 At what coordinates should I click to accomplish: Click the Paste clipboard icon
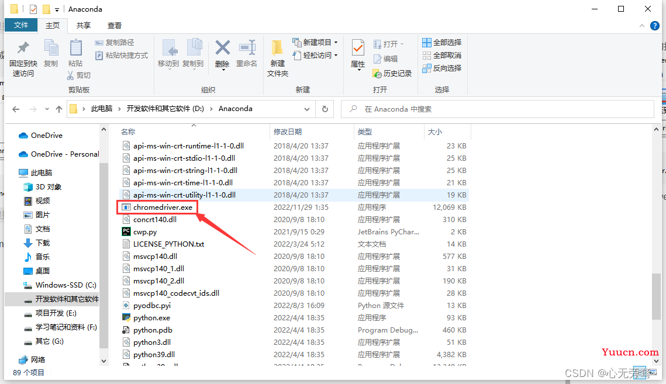tap(75, 48)
